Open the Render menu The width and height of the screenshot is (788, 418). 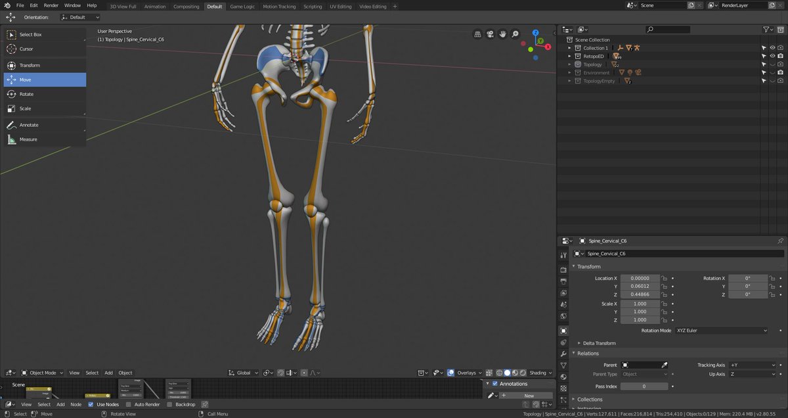pyautogui.click(x=51, y=5)
